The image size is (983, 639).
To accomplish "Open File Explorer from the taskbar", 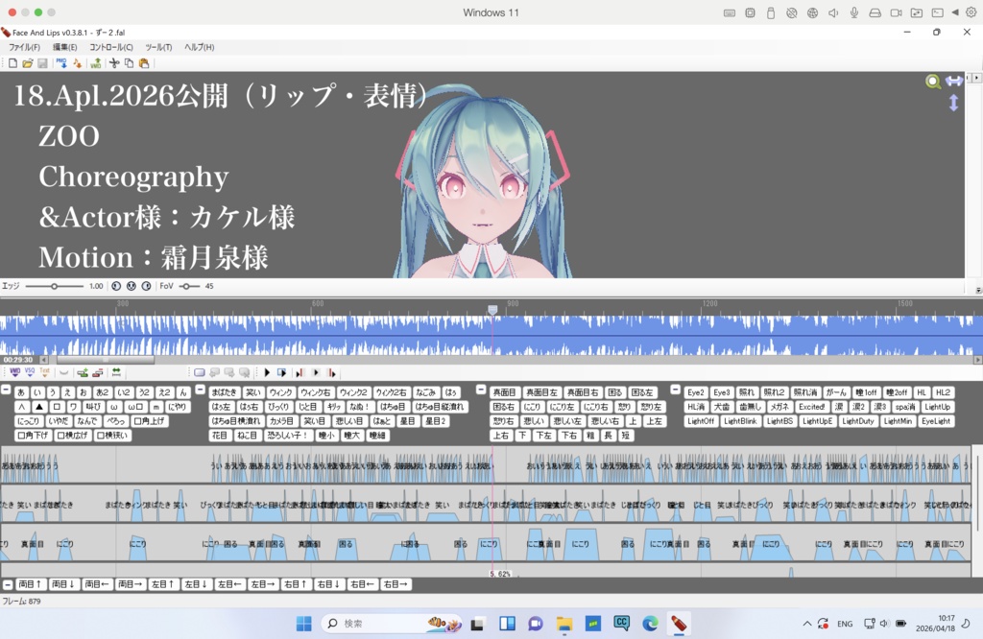I will [x=564, y=624].
